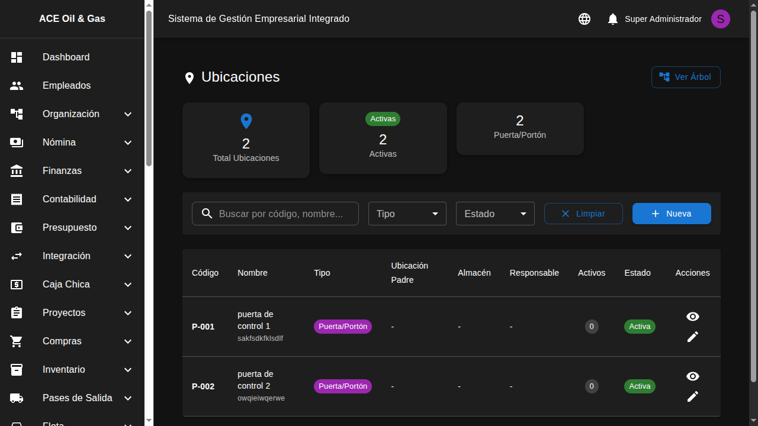This screenshot has width=758, height=426.
Task: Expand the Inventario sidebar section
Action: pos(64,369)
